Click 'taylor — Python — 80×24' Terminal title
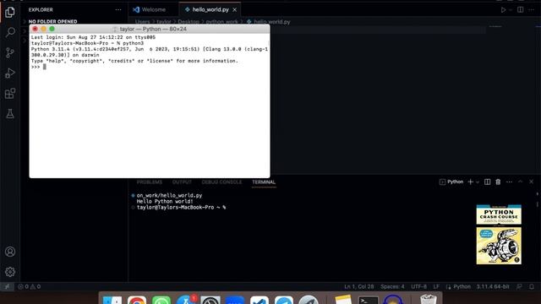 153,29
